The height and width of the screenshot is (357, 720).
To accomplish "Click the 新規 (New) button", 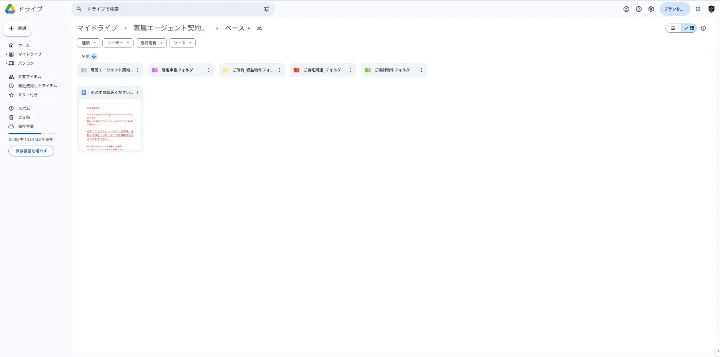I will (18, 28).
